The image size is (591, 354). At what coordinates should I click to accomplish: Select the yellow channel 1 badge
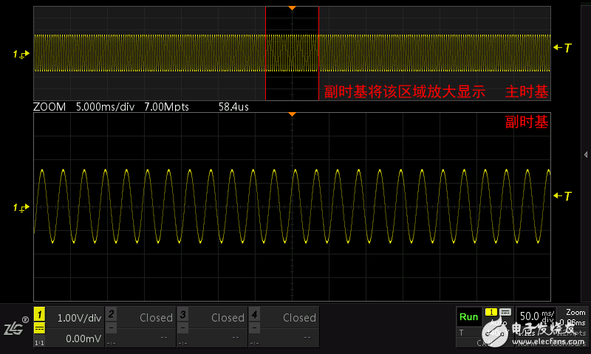pyautogui.click(x=39, y=315)
